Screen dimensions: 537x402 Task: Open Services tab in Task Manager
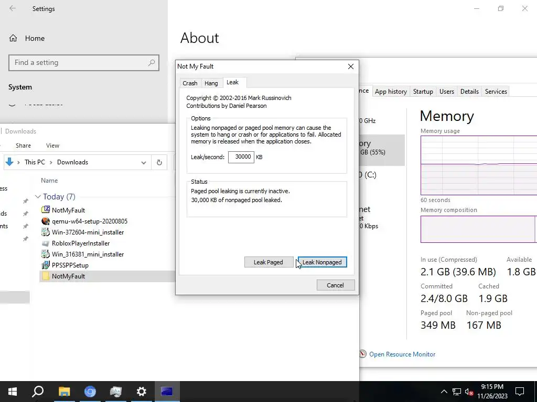coord(496,92)
